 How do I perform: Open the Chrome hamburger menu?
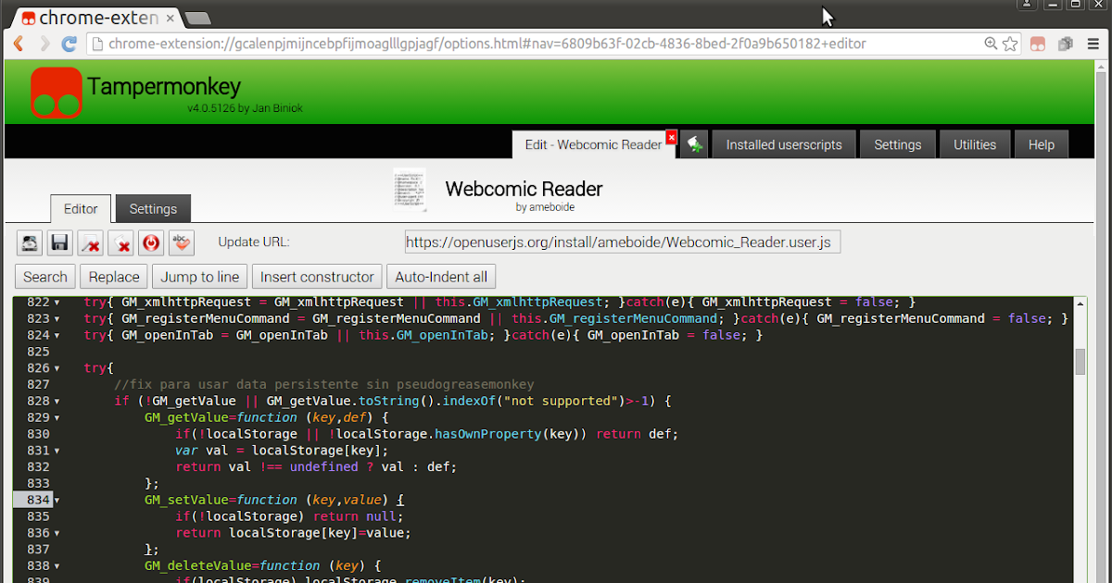(1092, 43)
